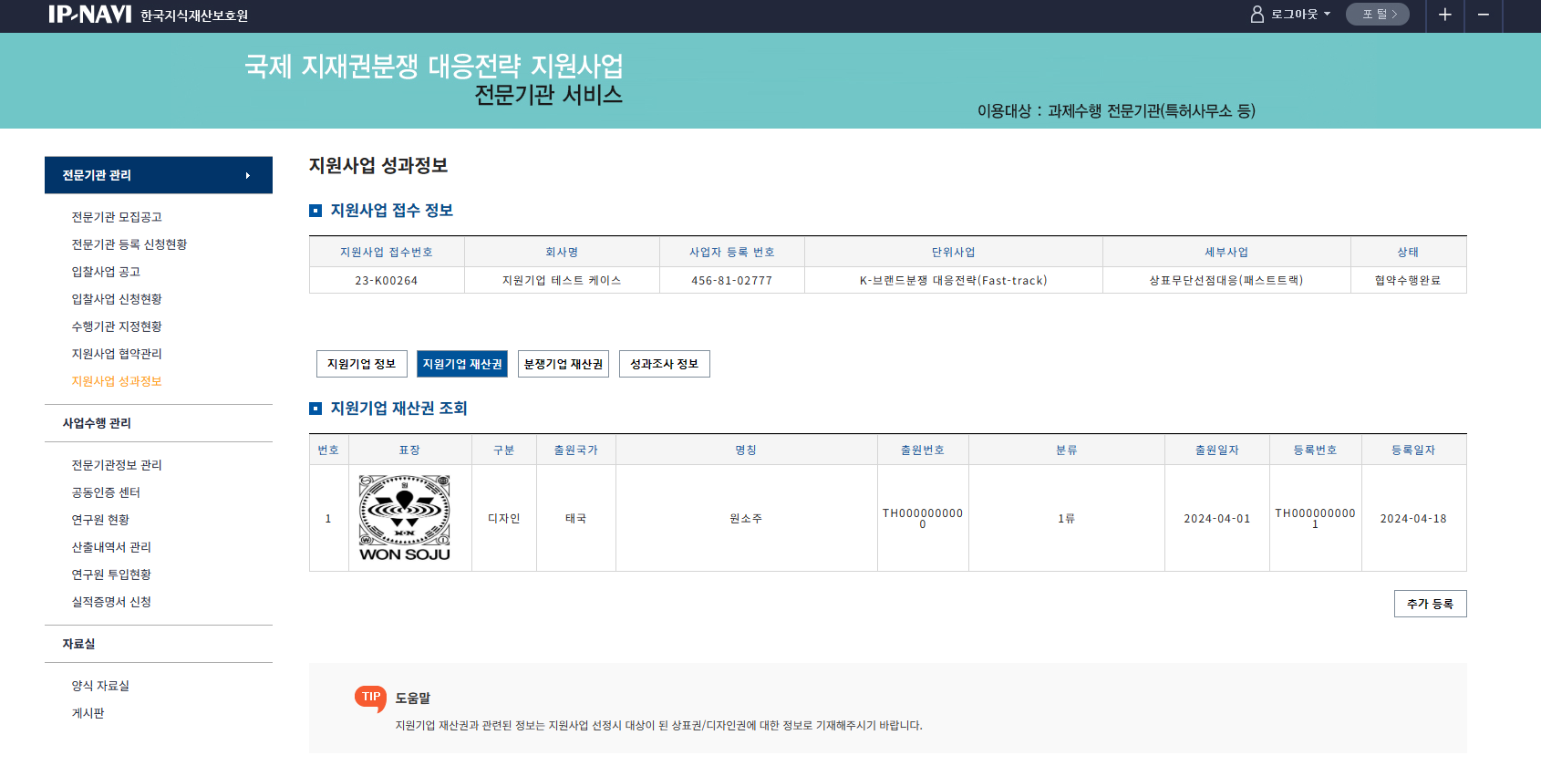
Task: Open the WON SOJU trademark thumbnail
Action: (405, 518)
